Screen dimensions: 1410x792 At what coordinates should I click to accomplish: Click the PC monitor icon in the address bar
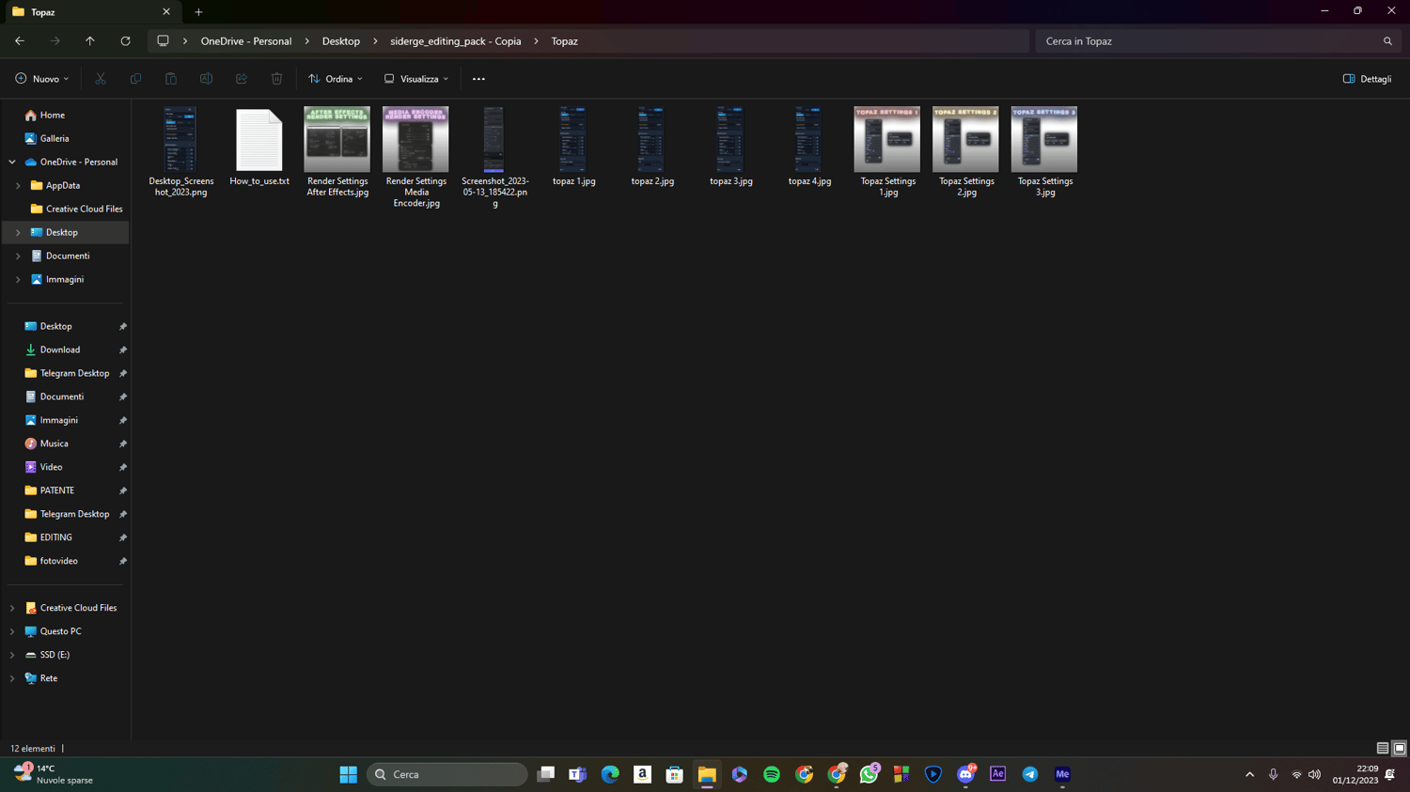pyautogui.click(x=163, y=41)
